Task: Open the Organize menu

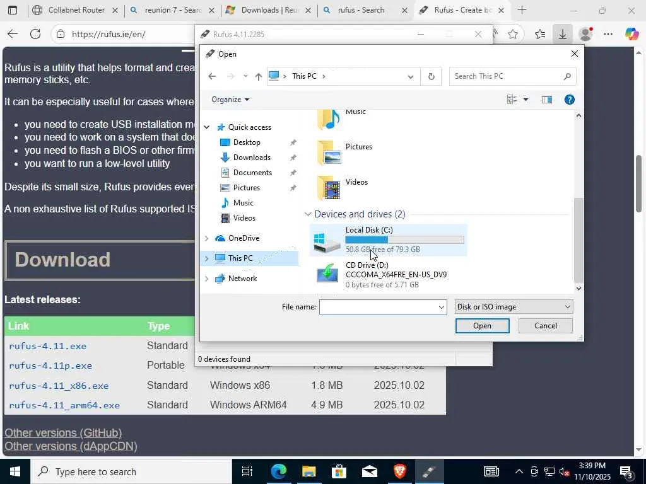Action: (x=230, y=100)
